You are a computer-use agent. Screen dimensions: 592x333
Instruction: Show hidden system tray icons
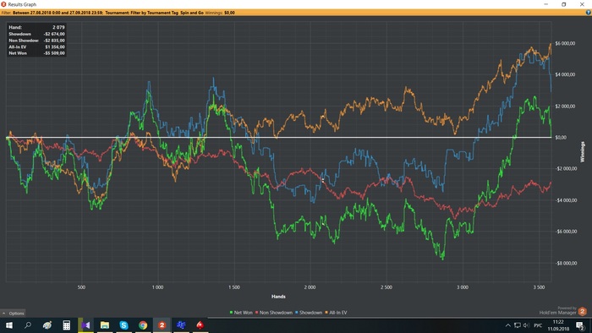(507, 325)
